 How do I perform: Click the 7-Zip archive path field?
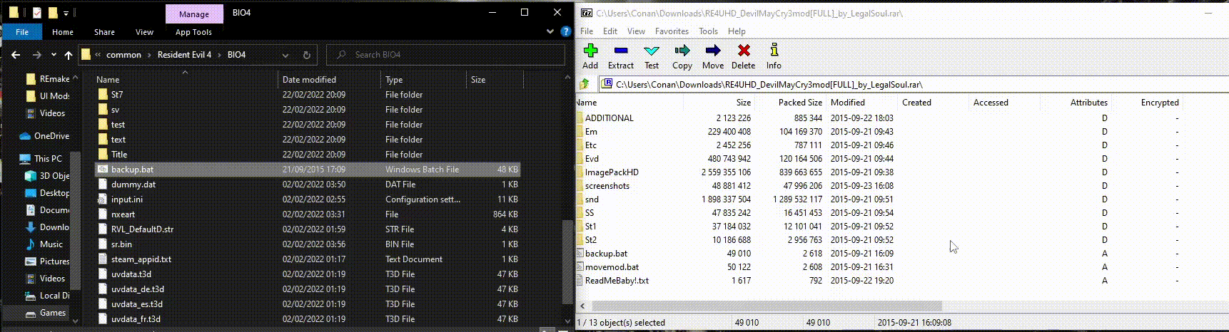pyautogui.click(x=914, y=84)
